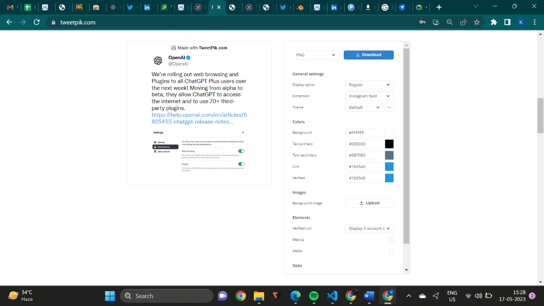Image resolution: width=544 pixels, height=306 pixels.
Task: Open a new browser tab
Action: tap(439, 7)
